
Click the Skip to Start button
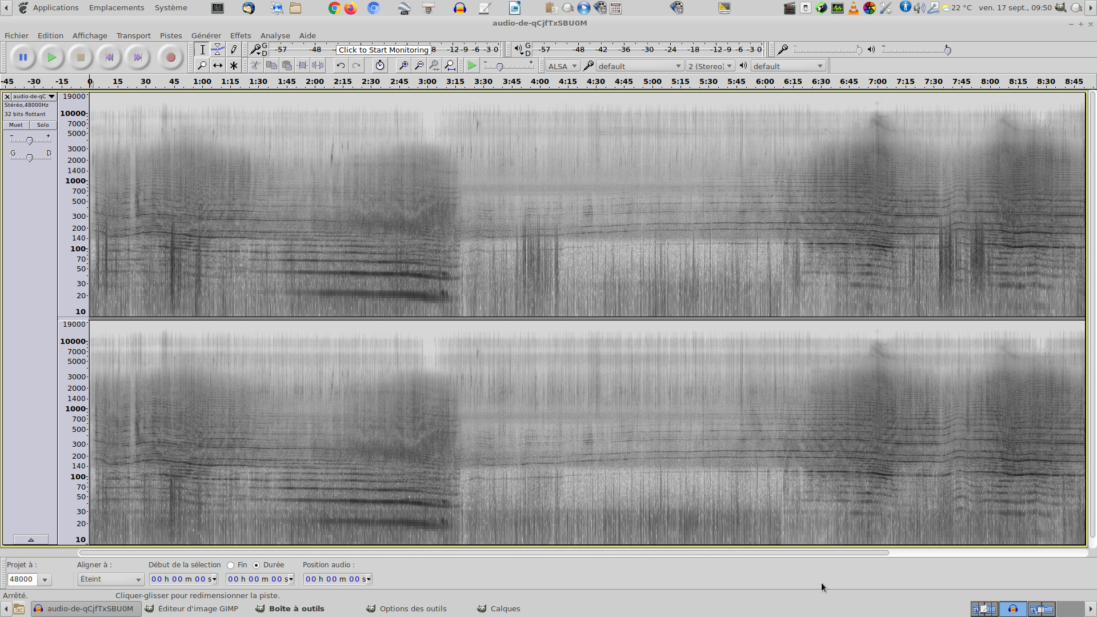click(x=109, y=57)
